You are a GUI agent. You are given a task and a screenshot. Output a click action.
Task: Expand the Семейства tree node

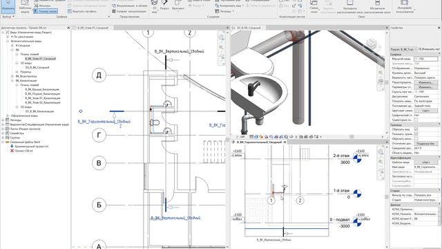[x=3, y=133]
